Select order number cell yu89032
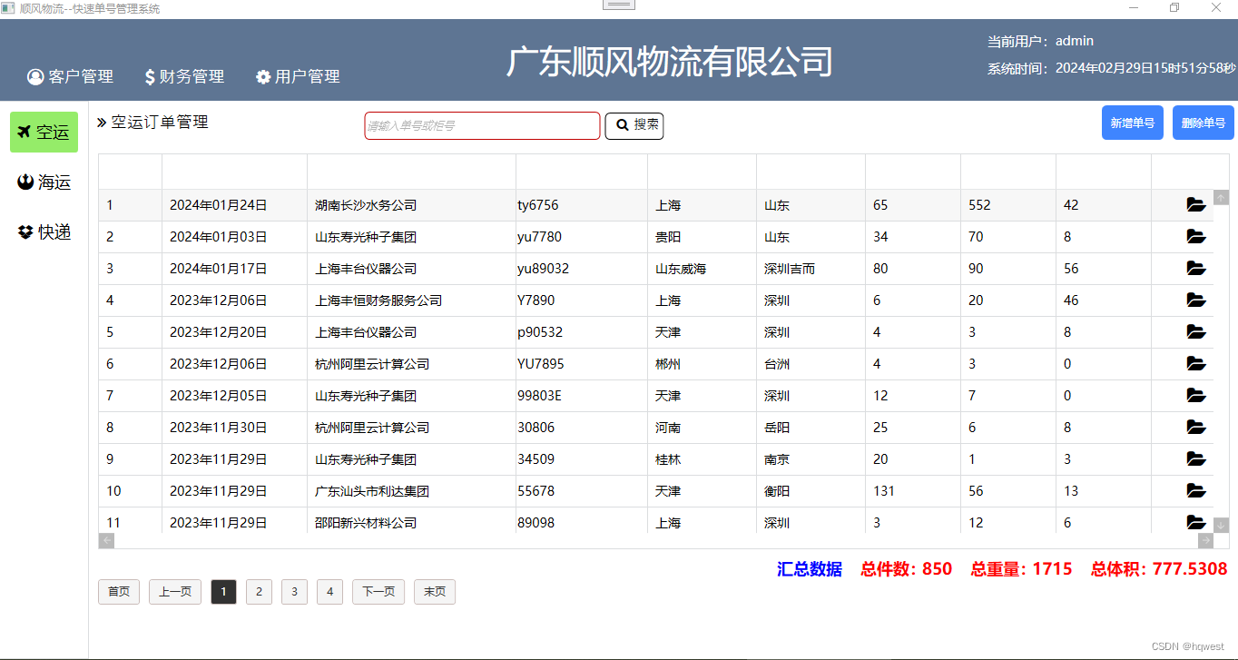The height and width of the screenshot is (660, 1238). click(x=543, y=269)
